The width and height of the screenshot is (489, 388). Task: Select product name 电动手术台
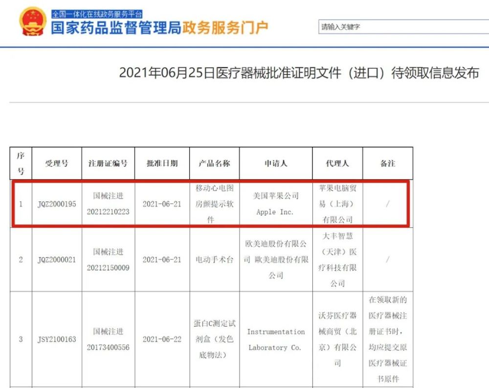coord(214,259)
